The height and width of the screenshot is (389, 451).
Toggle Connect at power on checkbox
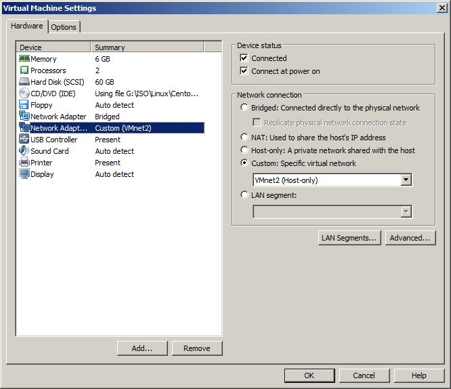point(244,71)
